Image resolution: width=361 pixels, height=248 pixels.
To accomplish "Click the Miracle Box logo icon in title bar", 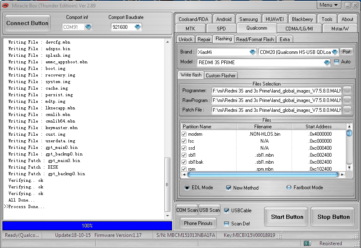I will (x=5, y=5).
